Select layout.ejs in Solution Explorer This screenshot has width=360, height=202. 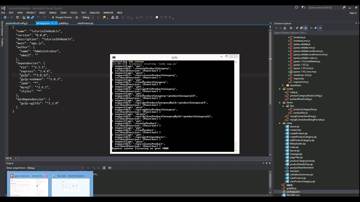[295, 150]
